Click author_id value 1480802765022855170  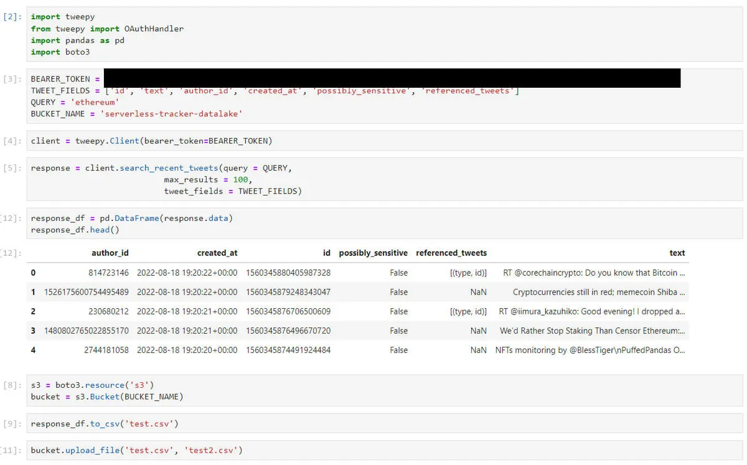click(x=87, y=331)
